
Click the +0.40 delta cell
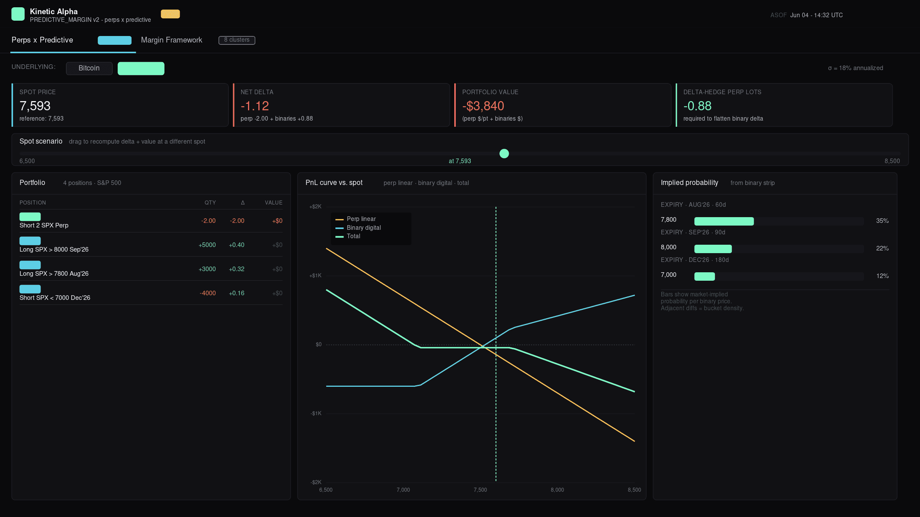(237, 245)
